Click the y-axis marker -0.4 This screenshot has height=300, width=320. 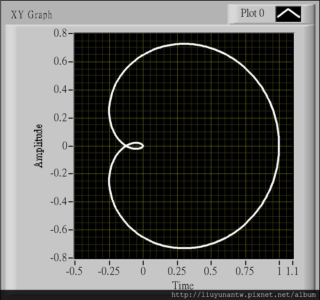[x=58, y=202]
